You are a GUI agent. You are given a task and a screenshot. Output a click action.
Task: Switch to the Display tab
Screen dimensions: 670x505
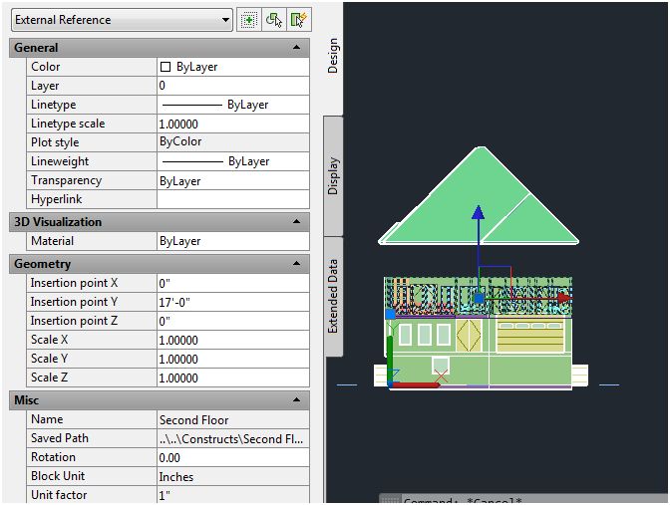(333, 176)
